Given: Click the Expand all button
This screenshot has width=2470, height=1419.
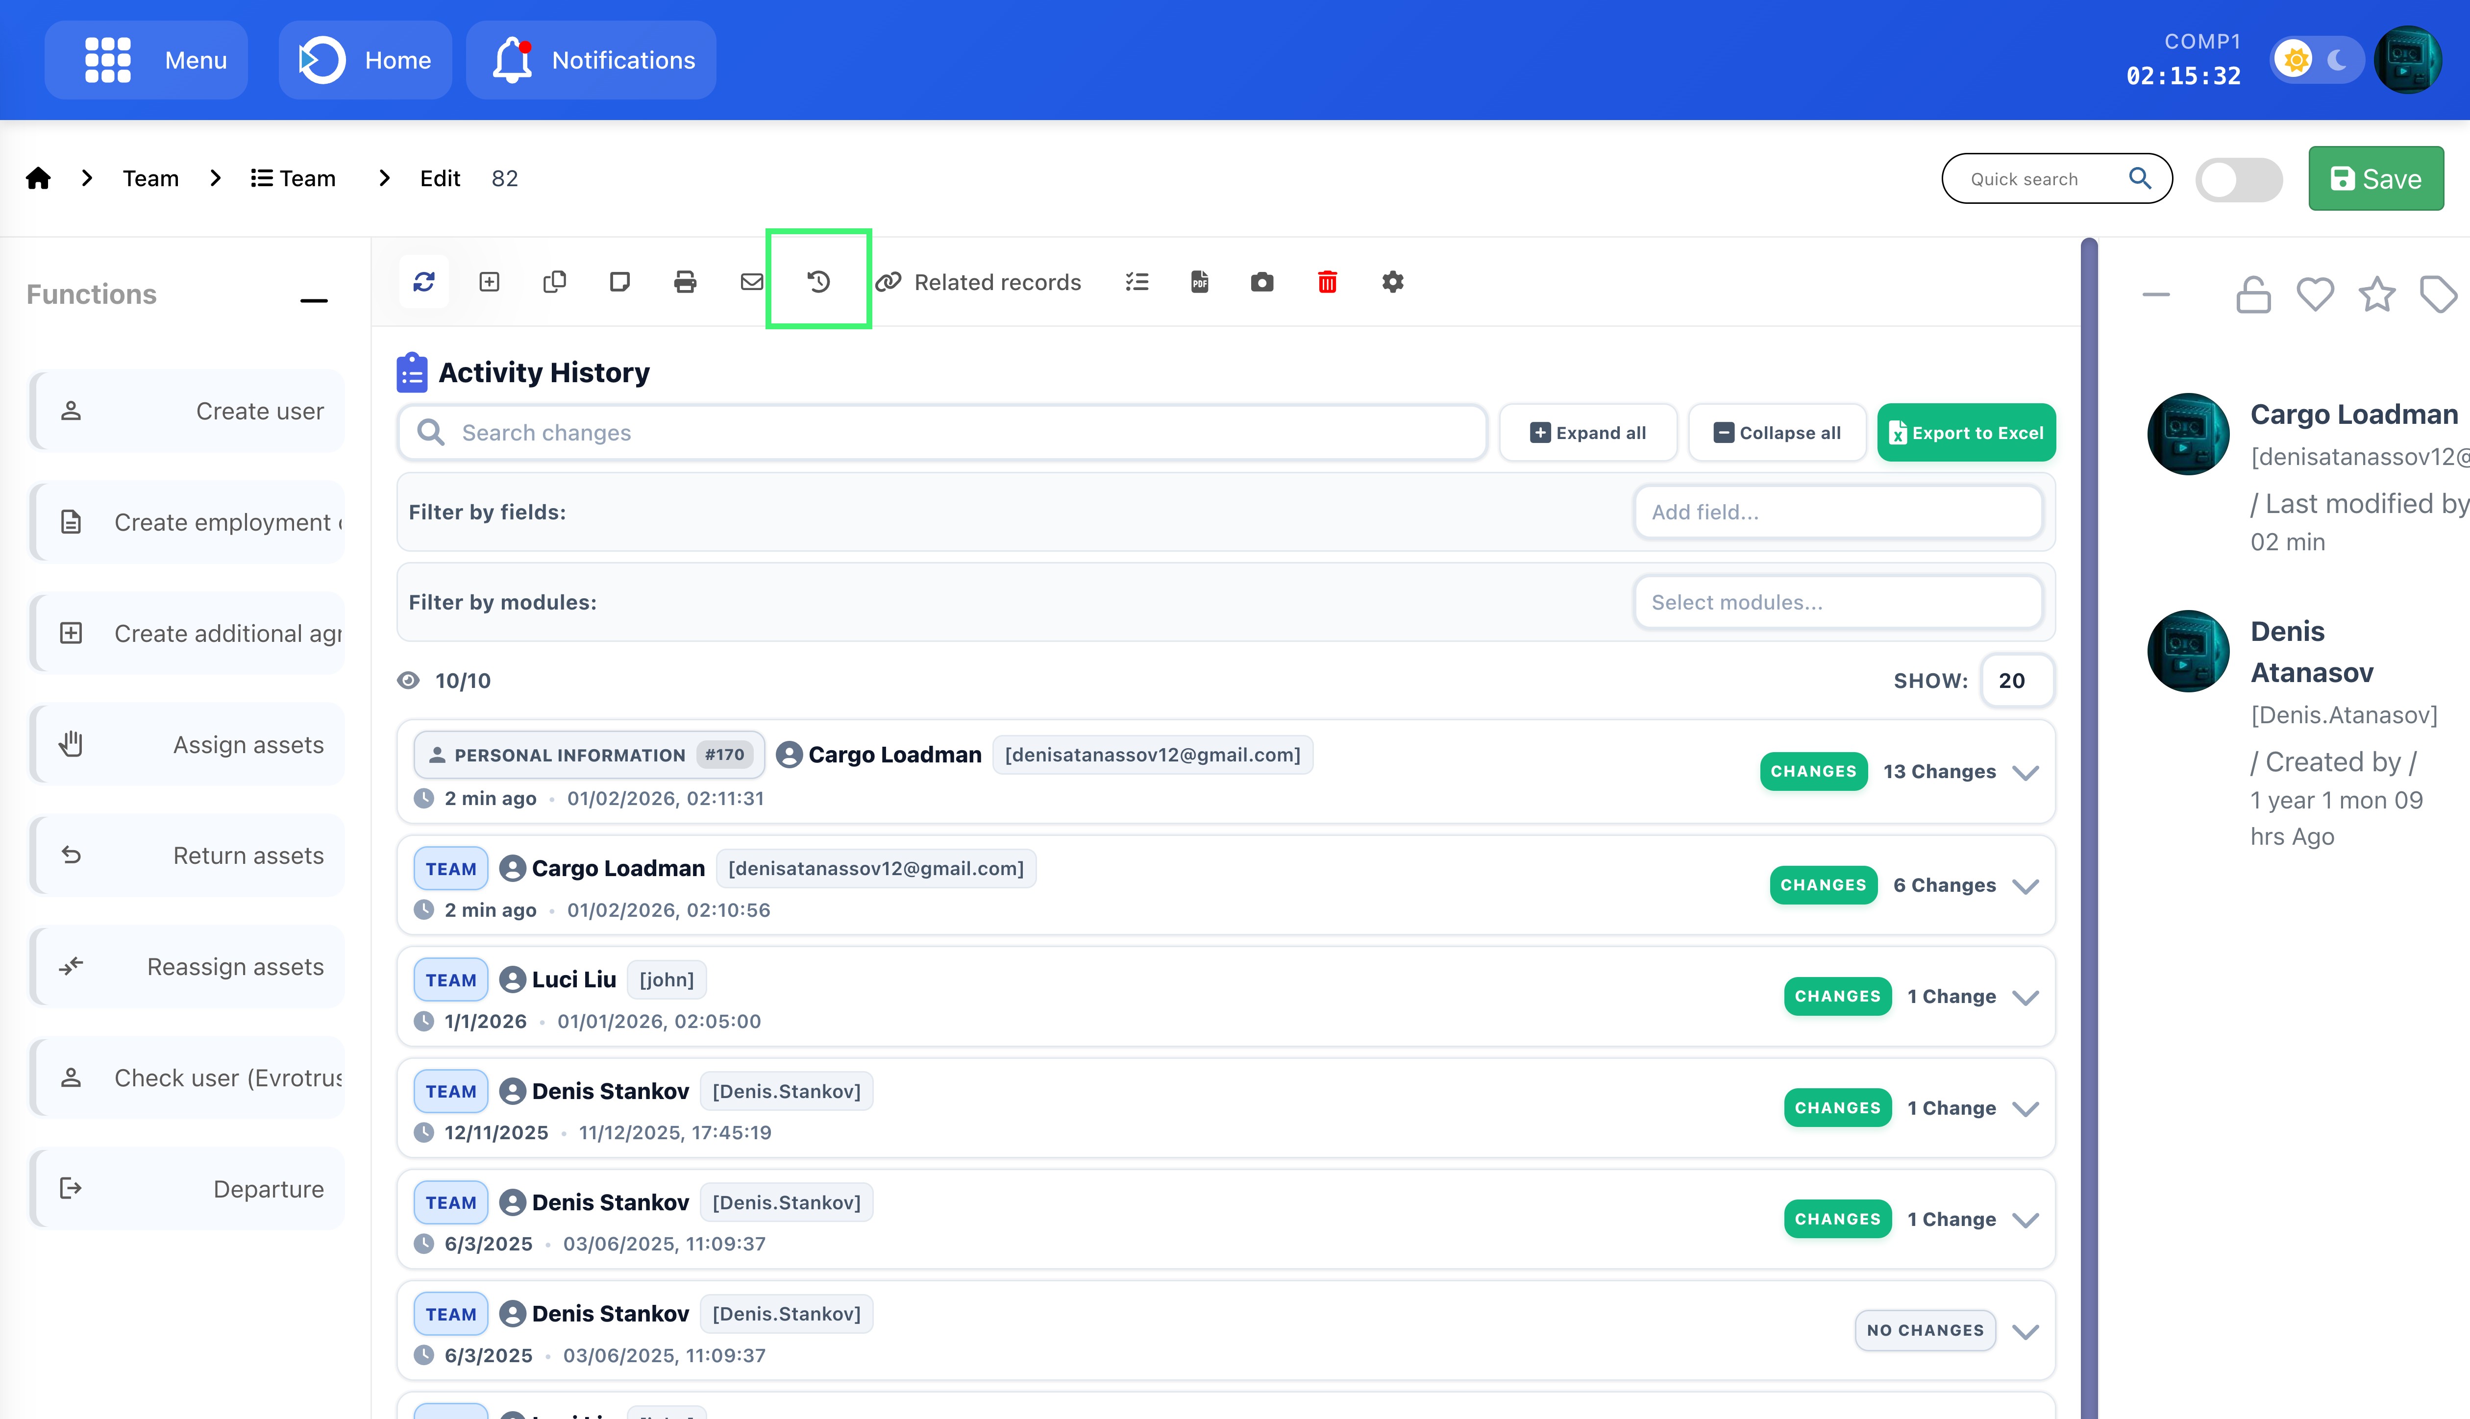Looking at the screenshot, I should click(1587, 433).
